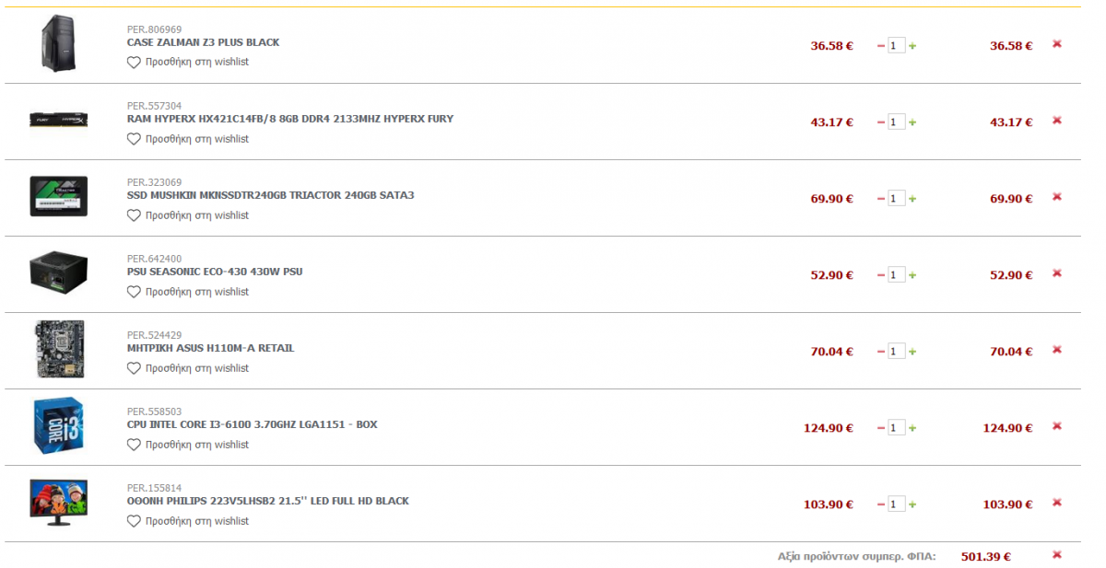Click quantity field for CASE ZALMAN Z3
Screen dimensions: 1106x568
897,45
